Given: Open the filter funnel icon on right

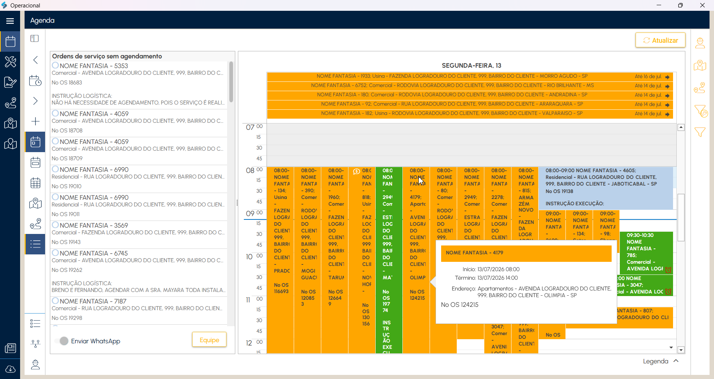Looking at the screenshot, I should (700, 132).
